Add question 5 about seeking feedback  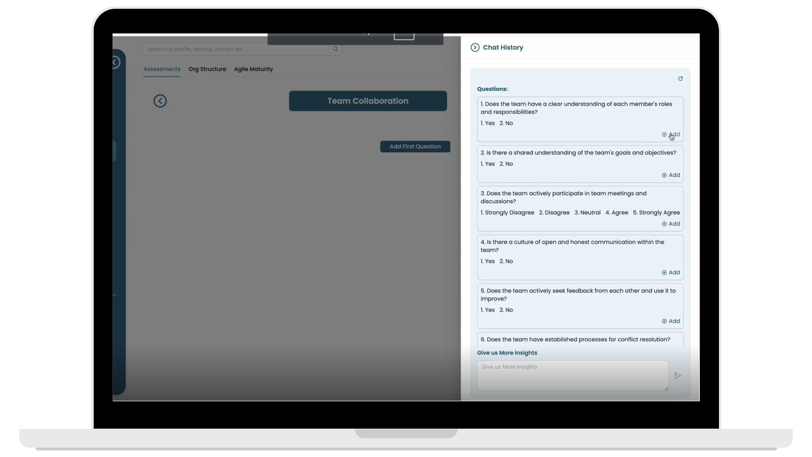coord(671,321)
